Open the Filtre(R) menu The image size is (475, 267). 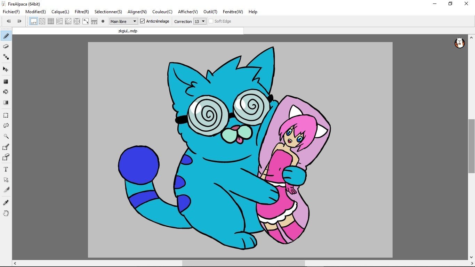(82, 12)
